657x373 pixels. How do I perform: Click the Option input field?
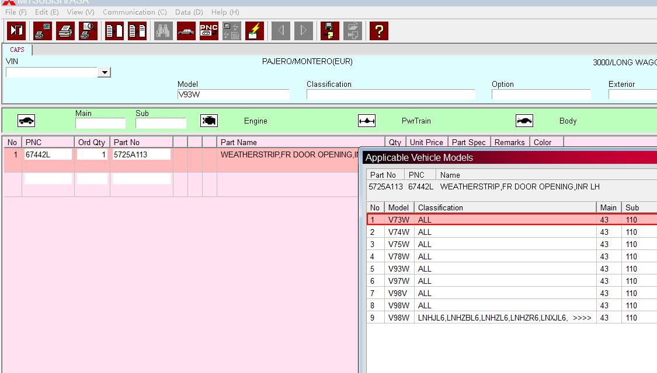[x=541, y=94]
